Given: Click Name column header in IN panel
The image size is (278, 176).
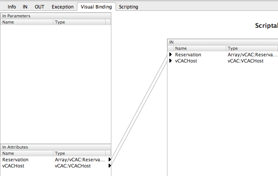Looking at the screenshot, I should pyautogui.click(x=199, y=48).
